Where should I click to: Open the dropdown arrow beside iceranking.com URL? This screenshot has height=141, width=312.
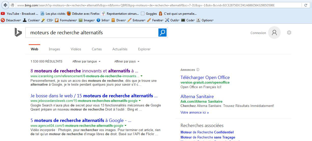pos(141,76)
